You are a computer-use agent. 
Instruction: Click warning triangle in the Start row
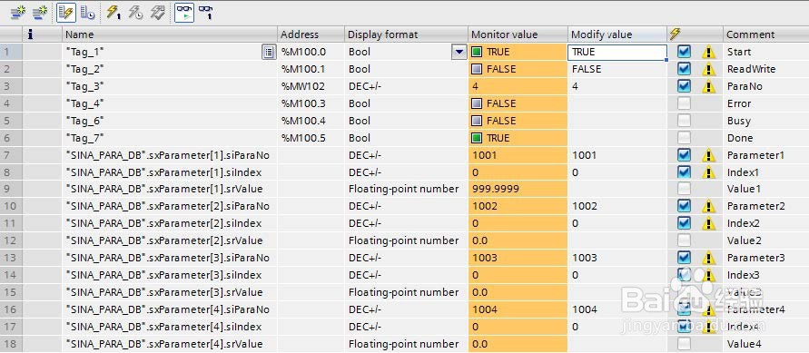709,52
